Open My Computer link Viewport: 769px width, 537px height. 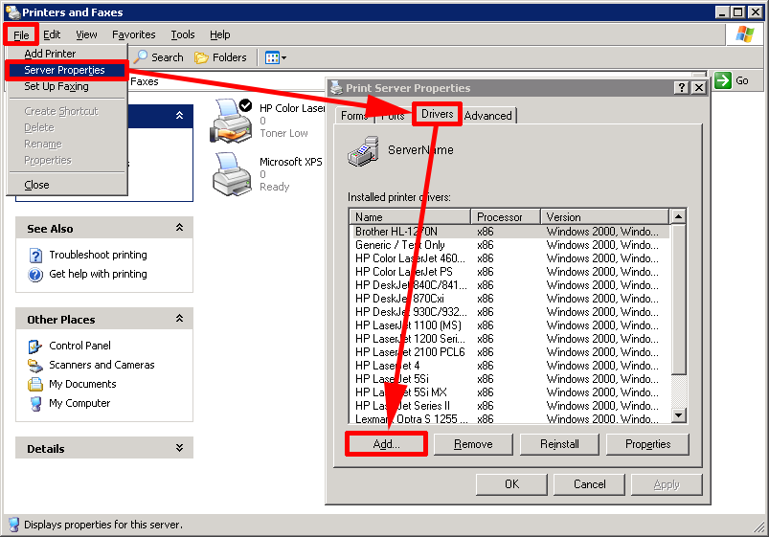click(79, 403)
